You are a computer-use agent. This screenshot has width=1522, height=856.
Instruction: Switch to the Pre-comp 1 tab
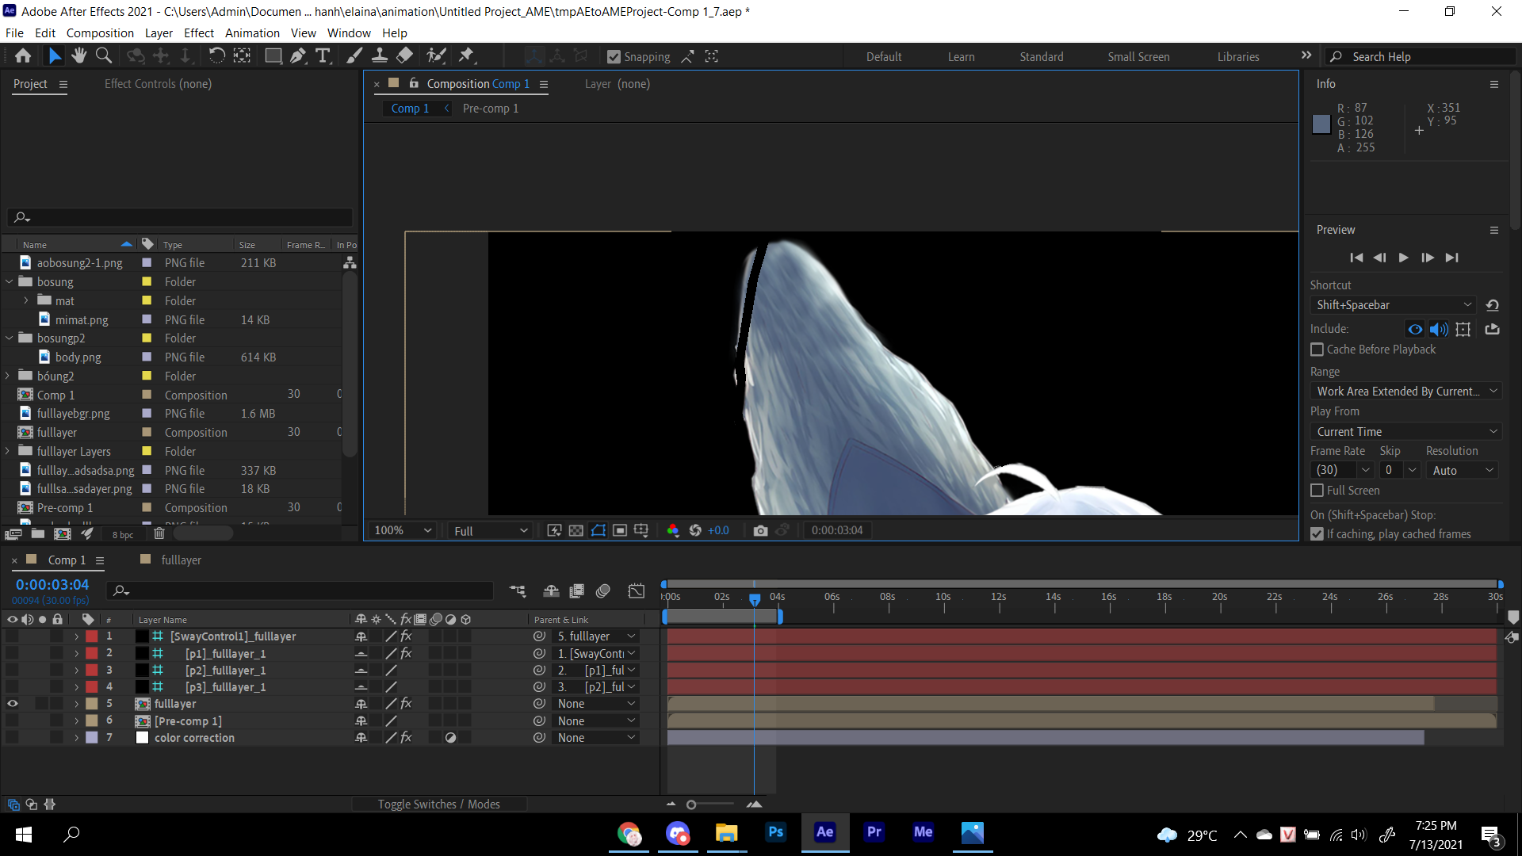tap(490, 108)
